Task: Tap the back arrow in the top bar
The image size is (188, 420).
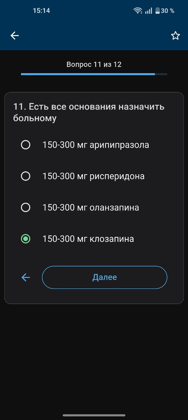Action: coord(15,36)
